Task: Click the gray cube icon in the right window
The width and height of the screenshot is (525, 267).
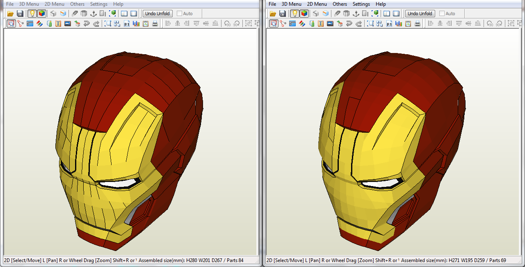Action: [315, 14]
